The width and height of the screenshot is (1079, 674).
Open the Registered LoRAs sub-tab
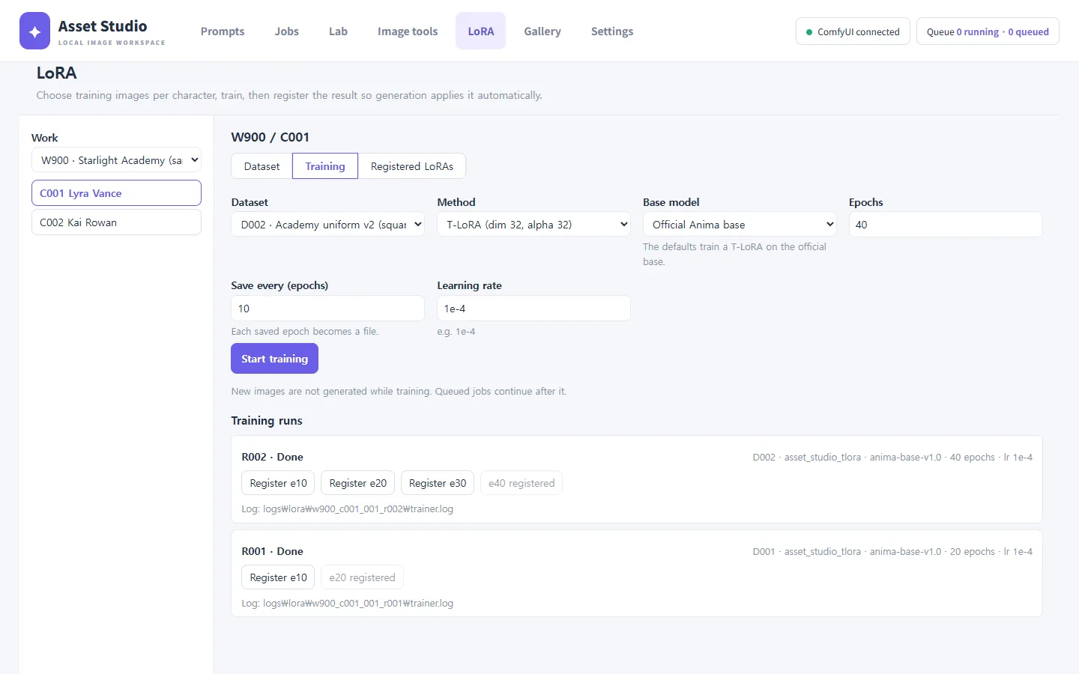point(412,166)
